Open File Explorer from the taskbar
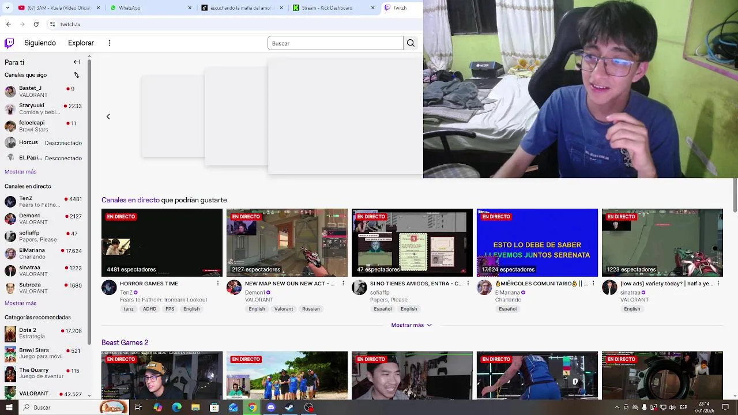 (x=195, y=408)
